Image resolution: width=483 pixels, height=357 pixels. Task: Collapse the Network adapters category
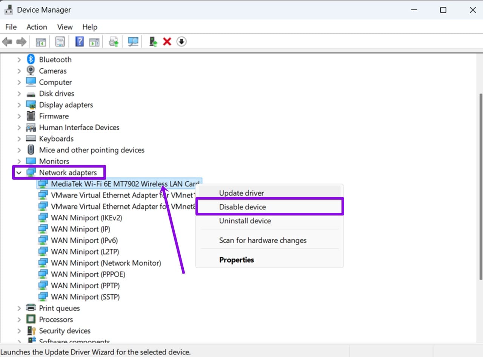[x=19, y=172]
